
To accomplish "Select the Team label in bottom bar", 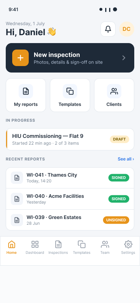I will [x=105, y=253].
